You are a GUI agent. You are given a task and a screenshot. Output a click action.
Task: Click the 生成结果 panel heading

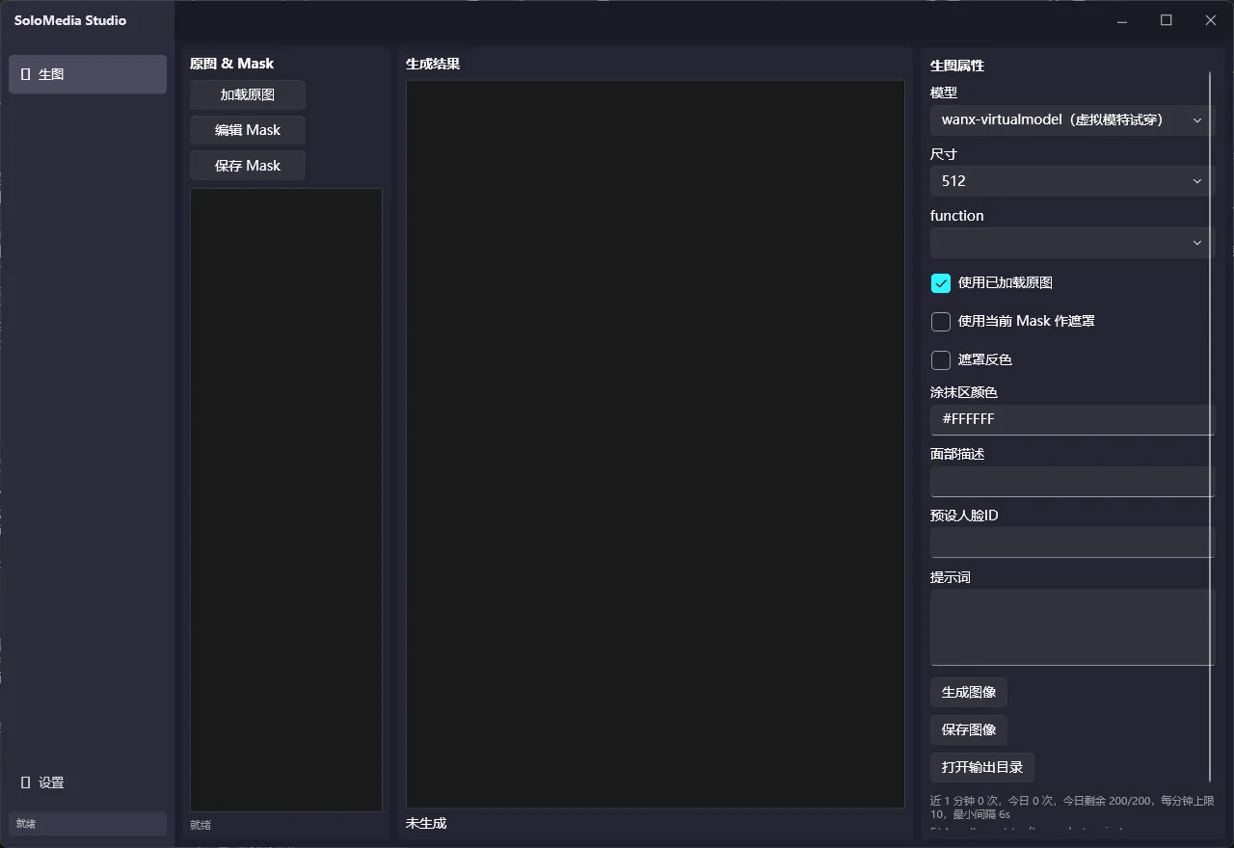[433, 65]
